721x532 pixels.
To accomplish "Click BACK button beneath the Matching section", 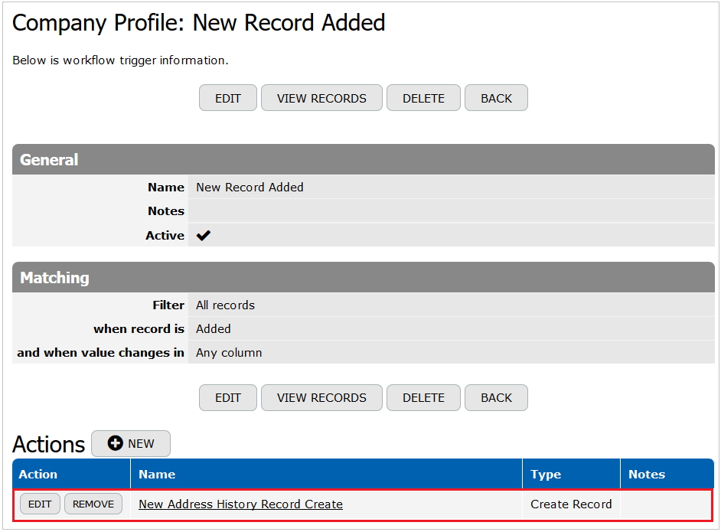I will tap(496, 397).
